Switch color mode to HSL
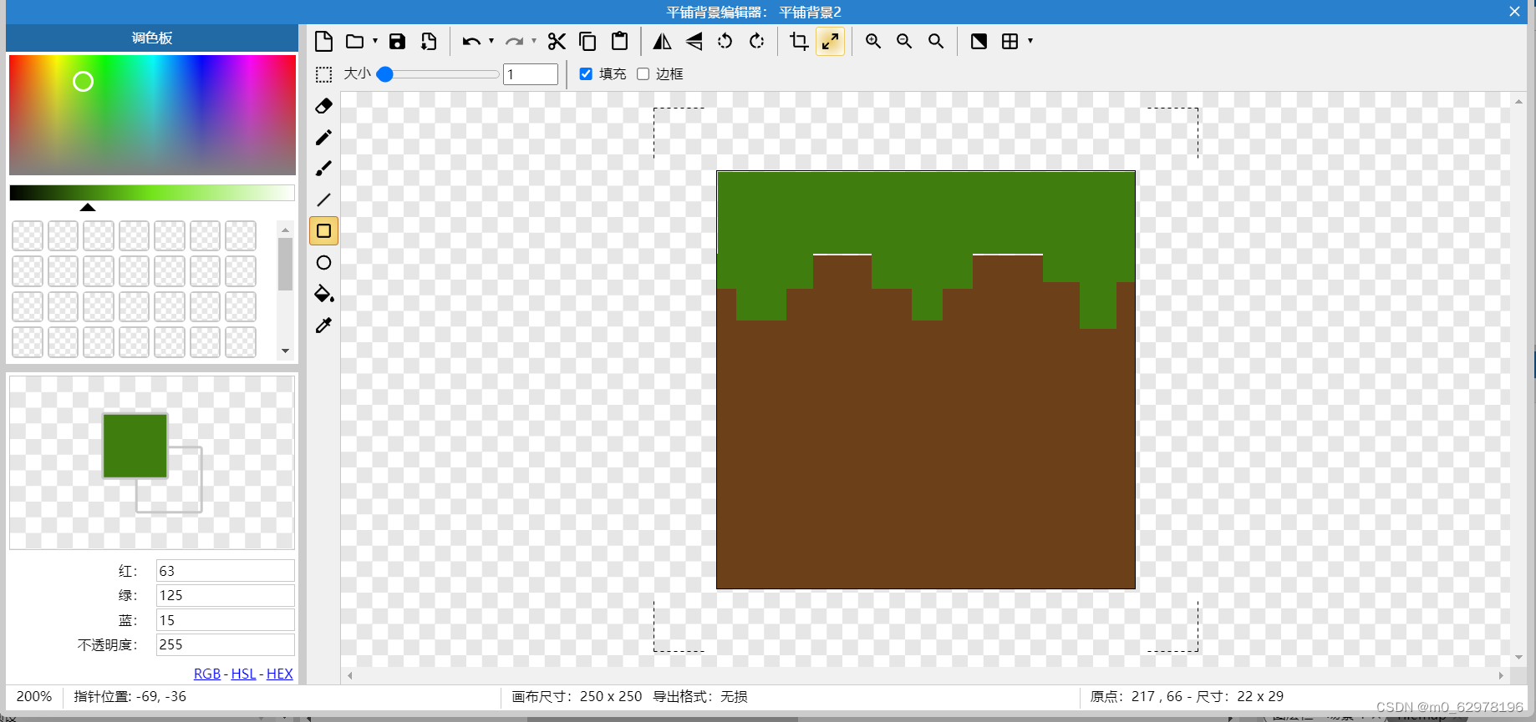Image resolution: width=1536 pixels, height=722 pixels. point(243,674)
